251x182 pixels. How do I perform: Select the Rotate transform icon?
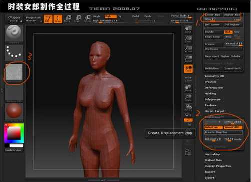click(87, 19)
